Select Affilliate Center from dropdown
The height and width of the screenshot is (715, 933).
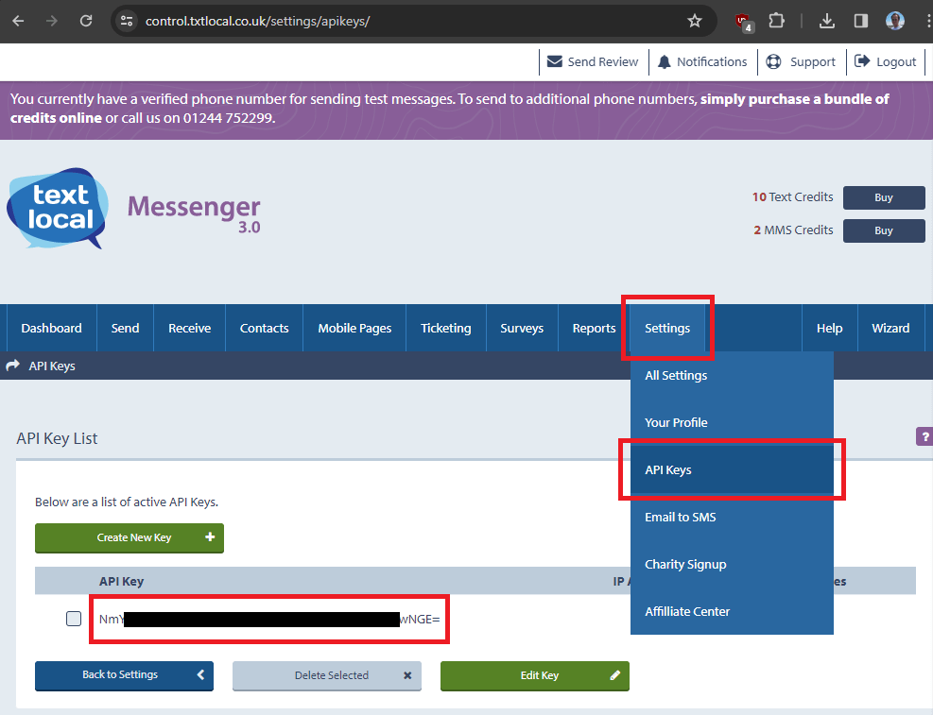pos(732,611)
